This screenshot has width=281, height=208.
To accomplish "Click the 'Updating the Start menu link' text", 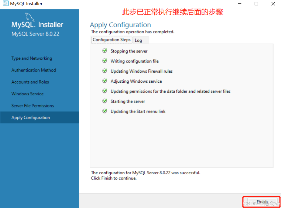I will [x=138, y=111].
